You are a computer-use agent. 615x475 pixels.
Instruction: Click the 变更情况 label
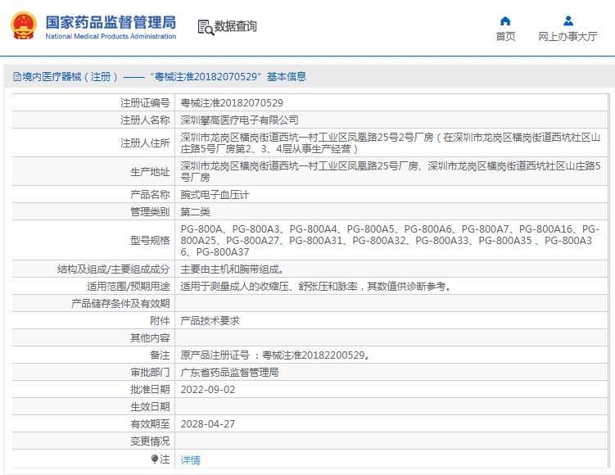click(x=150, y=441)
